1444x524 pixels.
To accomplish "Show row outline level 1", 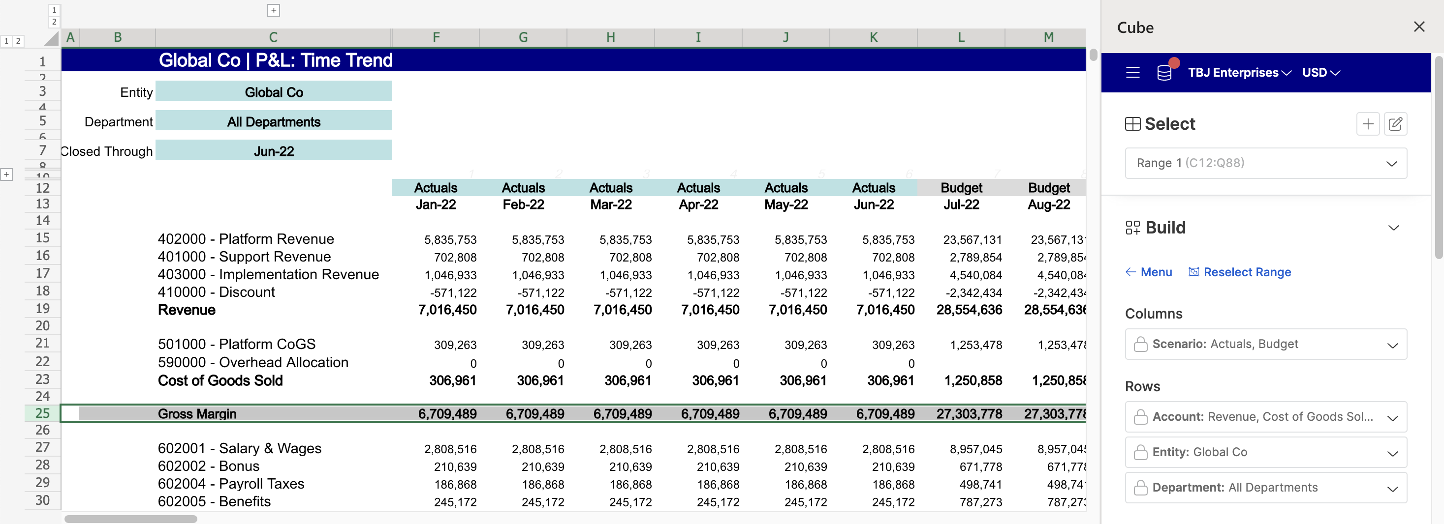I will point(6,41).
